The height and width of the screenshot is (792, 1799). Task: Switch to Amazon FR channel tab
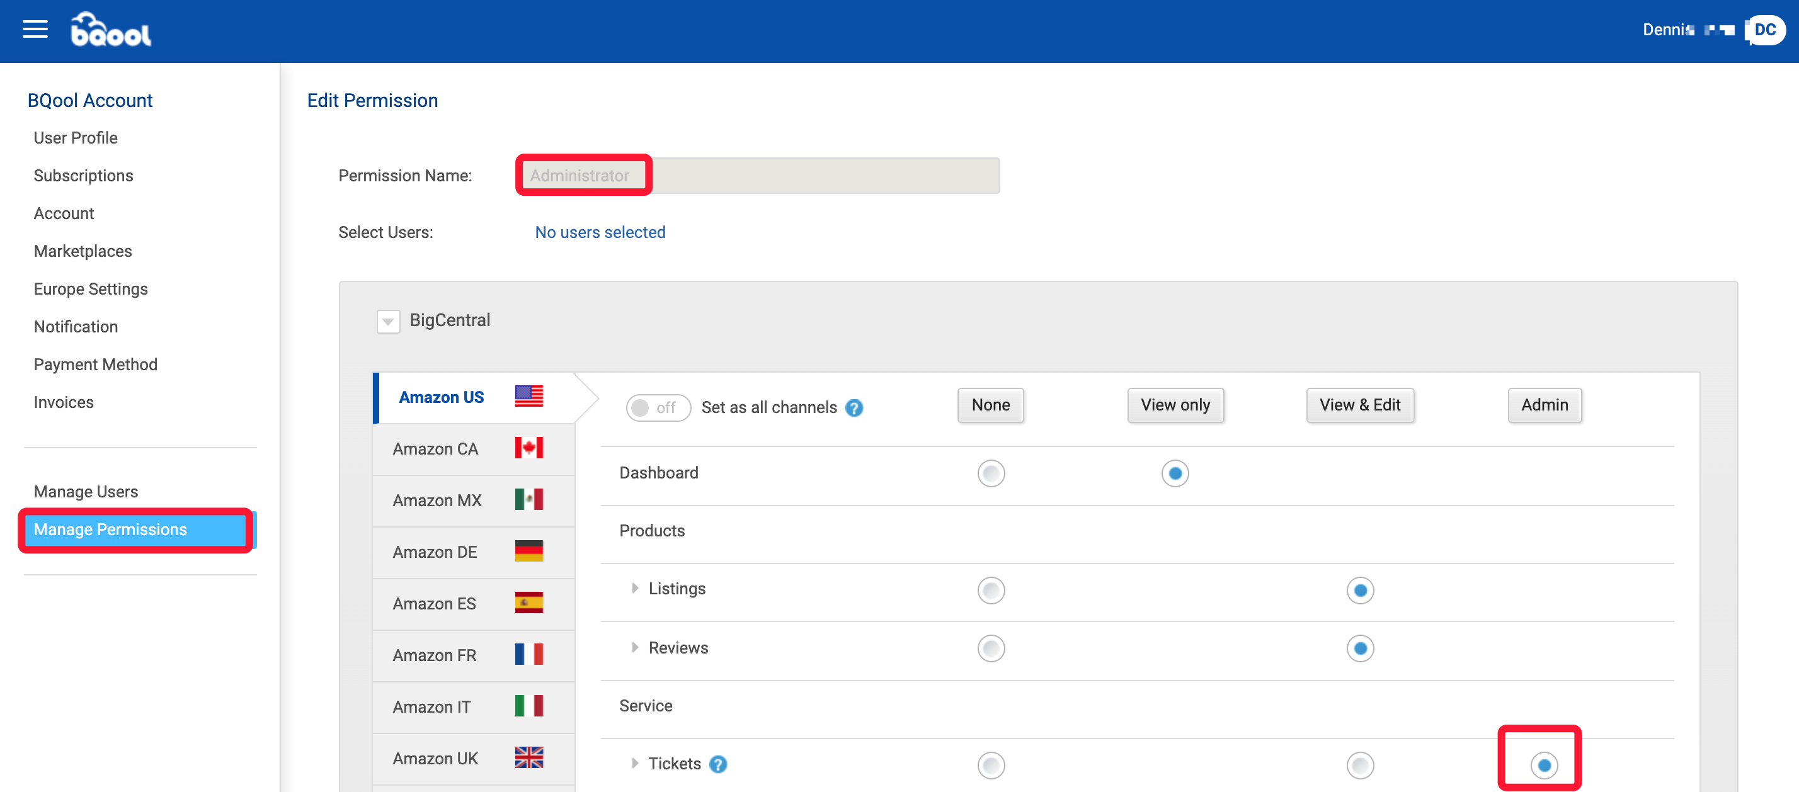pos(474,655)
